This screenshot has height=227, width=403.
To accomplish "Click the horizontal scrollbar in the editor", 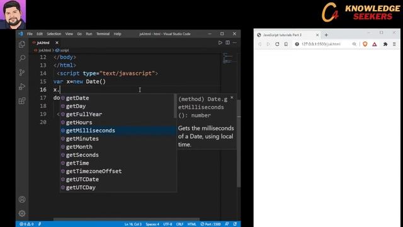I will [126, 219].
